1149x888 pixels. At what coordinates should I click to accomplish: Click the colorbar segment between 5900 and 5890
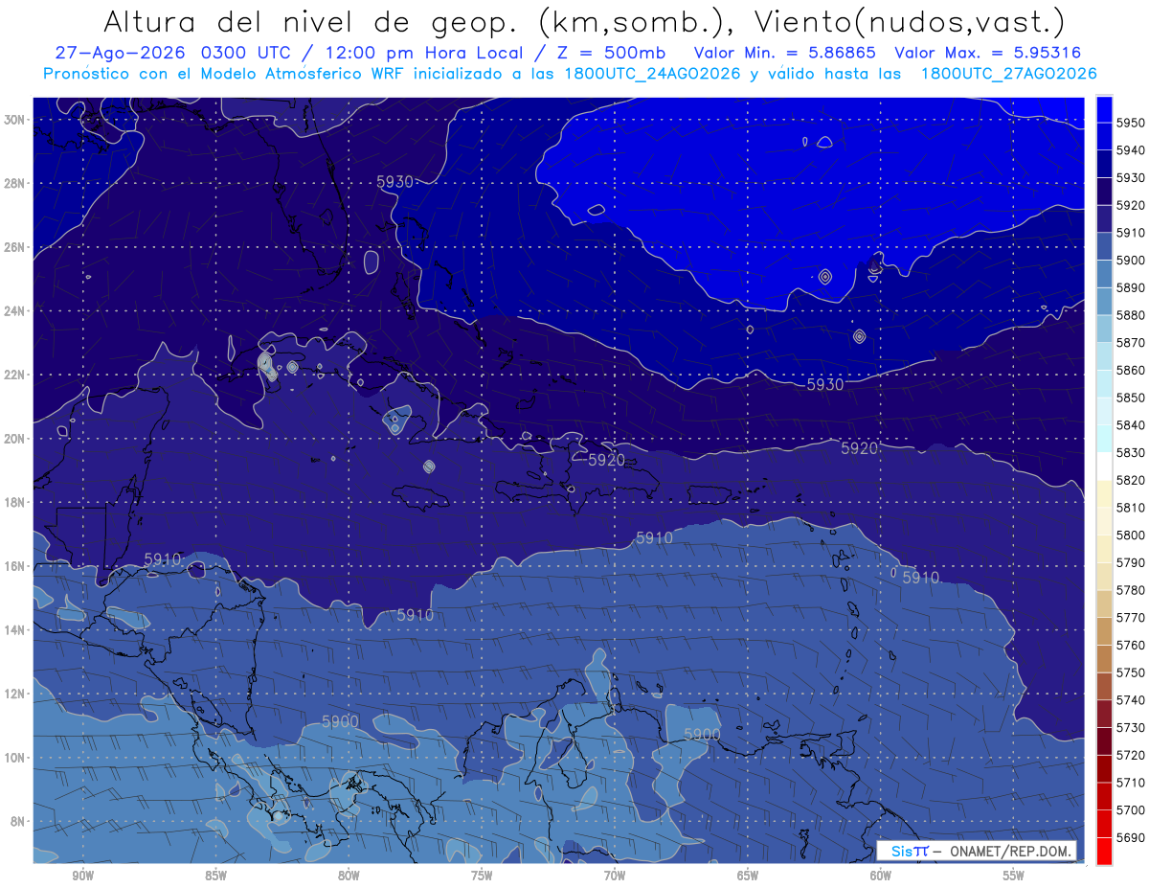pos(1104,273)
